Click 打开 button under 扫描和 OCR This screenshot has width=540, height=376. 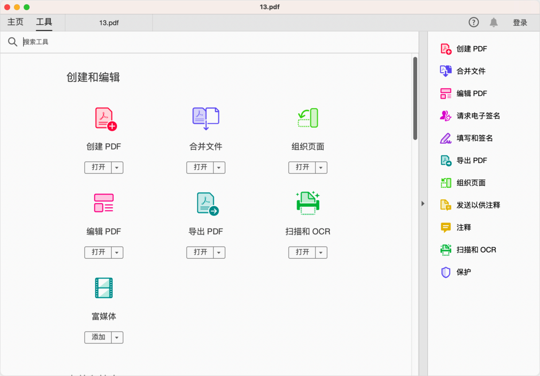(302, 253)
